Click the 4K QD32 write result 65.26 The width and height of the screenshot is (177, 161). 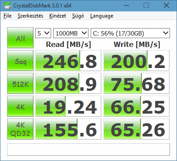click(x=136, y=129)
